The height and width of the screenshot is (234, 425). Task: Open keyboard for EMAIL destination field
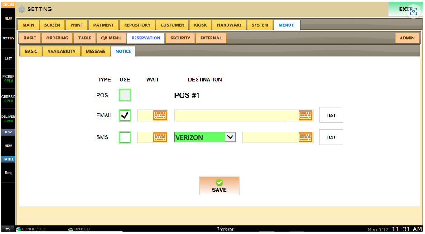point(305,115)
